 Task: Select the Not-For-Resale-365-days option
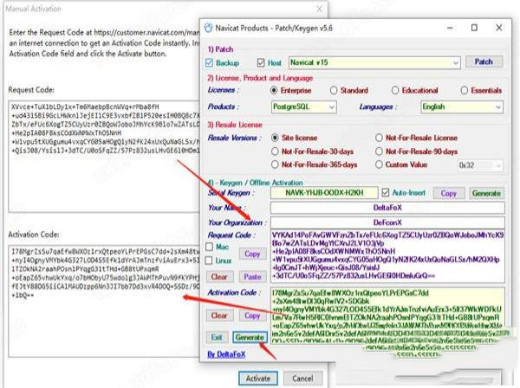pyautogui.click(x=275, y=165)
